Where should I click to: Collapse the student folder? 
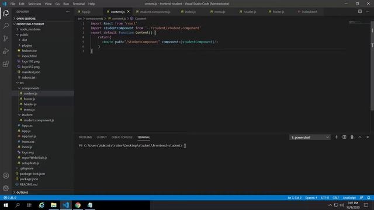point(27,115)
